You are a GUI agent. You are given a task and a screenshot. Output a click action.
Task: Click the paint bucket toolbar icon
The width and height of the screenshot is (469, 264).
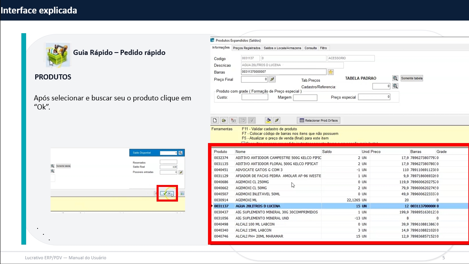(x=269, y=121)
